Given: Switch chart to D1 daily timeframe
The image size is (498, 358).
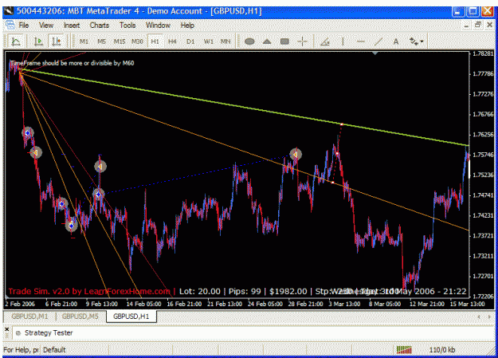Looking at the screenshot, I should [190, 41].
